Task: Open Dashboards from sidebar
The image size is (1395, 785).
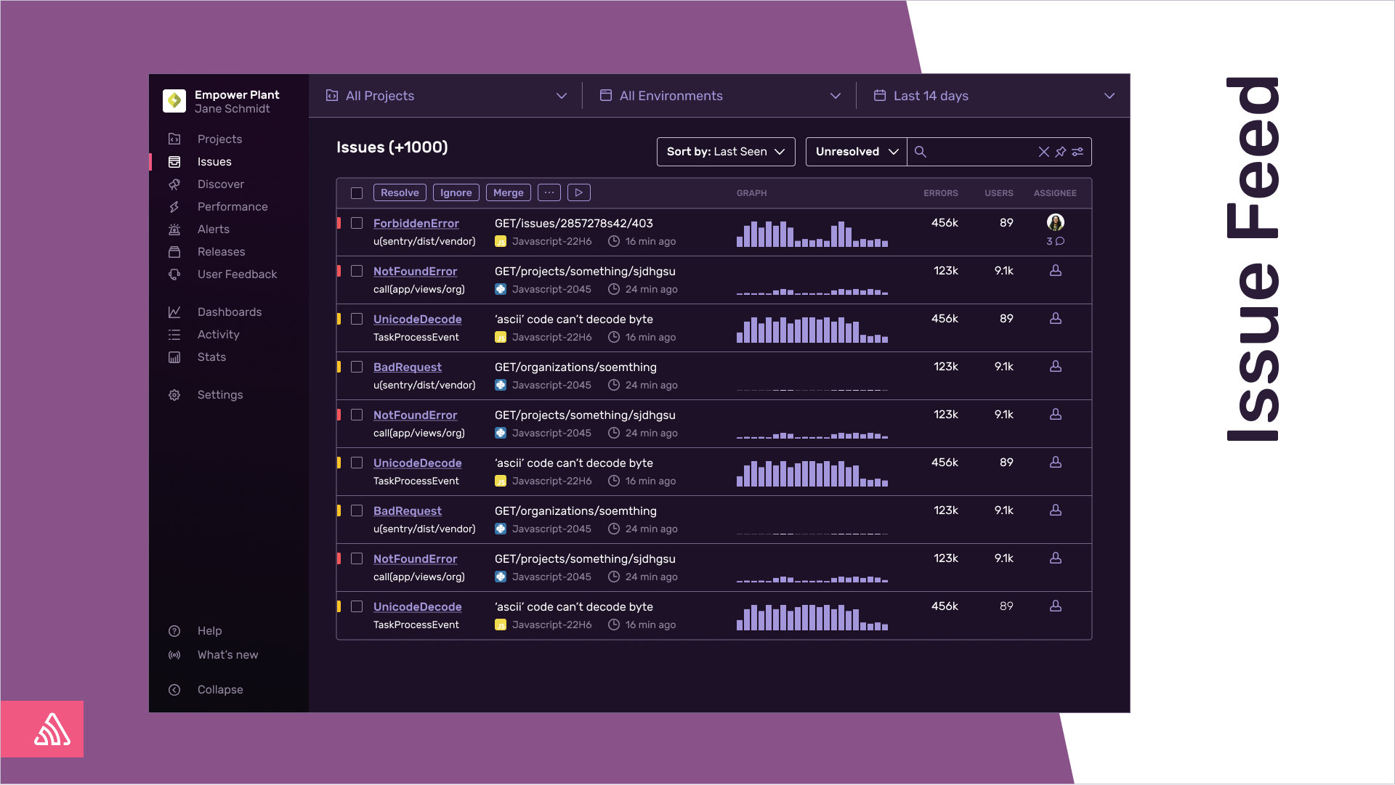Action: pyautogui.click(x=229, y=312)
